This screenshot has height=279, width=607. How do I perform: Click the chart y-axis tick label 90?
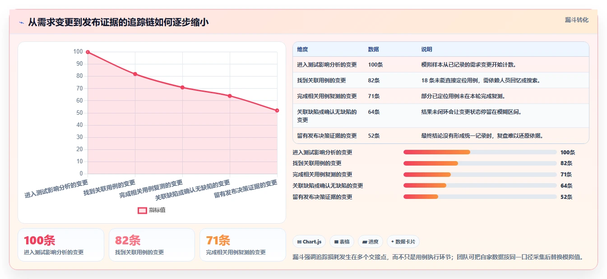coord(79,64)
